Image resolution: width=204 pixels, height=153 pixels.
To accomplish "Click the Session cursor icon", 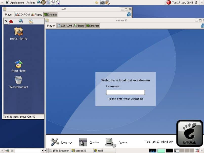I will (83, 142).
